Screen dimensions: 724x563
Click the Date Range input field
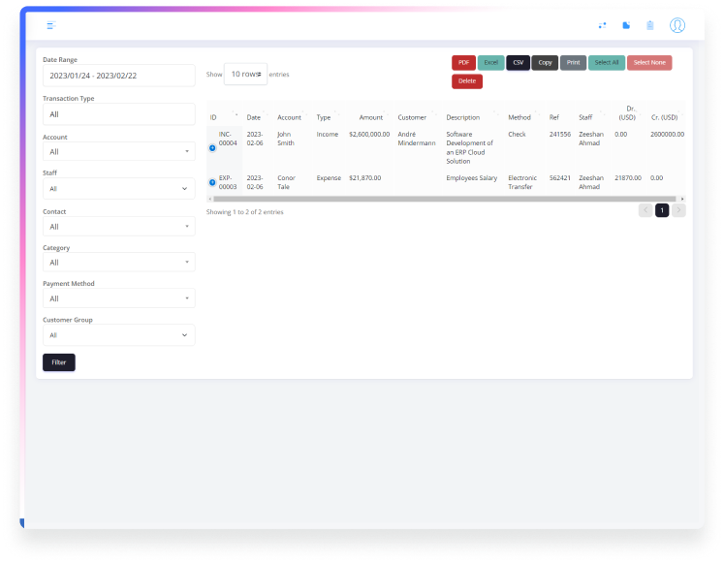point(118,76)
